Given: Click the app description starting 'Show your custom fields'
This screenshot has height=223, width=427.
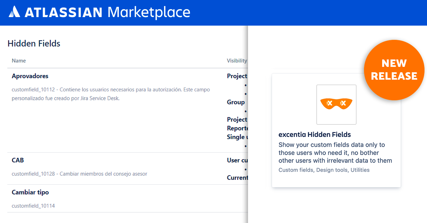Looking at the screenshot, I should pyautogui.click(x=335, y=153).
